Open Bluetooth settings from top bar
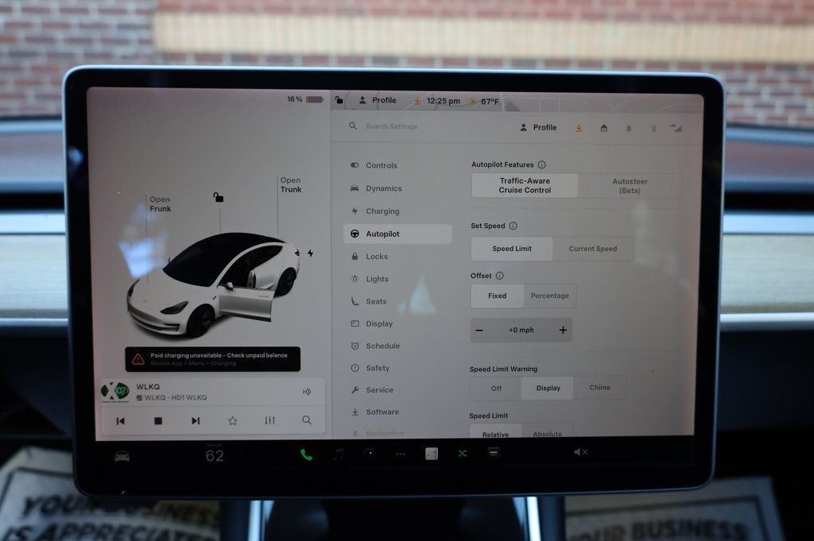Viewport: 814px width, 541px height. pos(653,127)
